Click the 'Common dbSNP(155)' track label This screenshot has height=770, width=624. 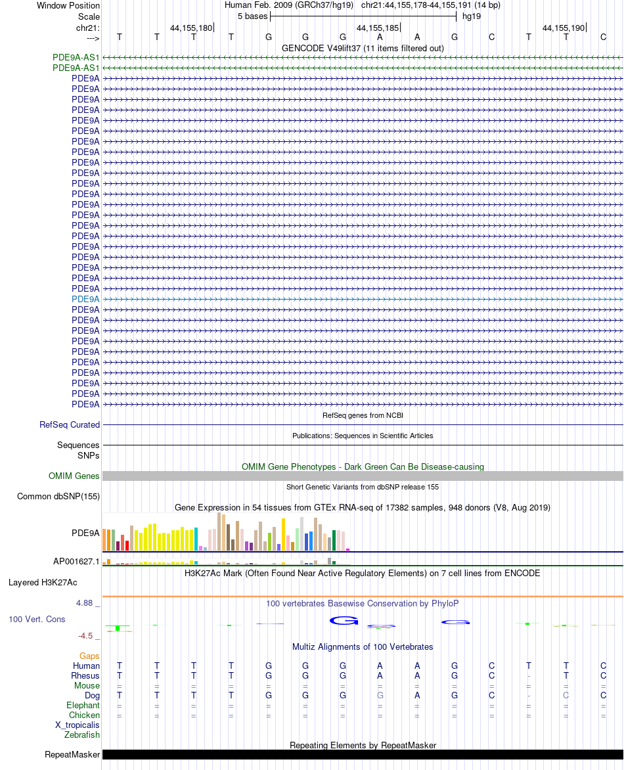point(58,497)
